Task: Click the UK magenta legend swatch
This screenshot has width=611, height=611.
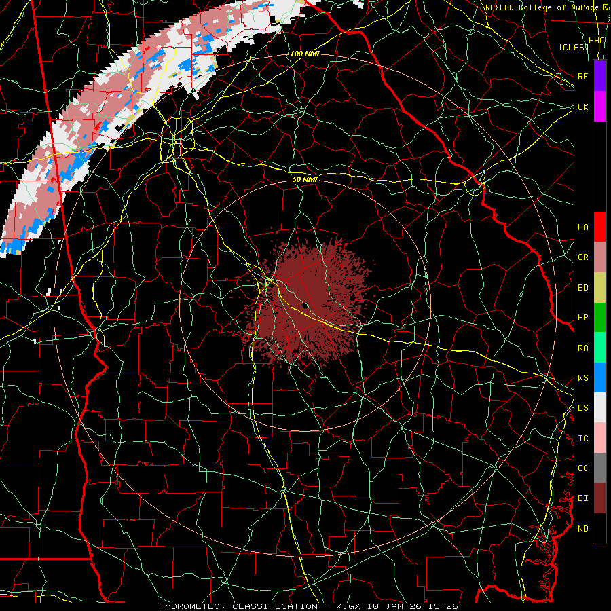Action: coord(599,107)
